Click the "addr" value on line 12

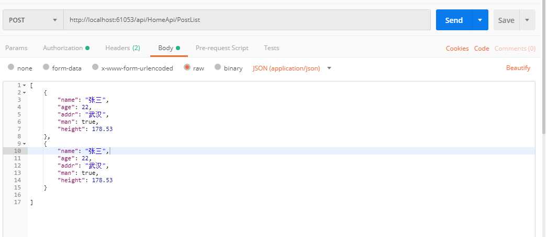pyautogui.click(x=95, y=165)
